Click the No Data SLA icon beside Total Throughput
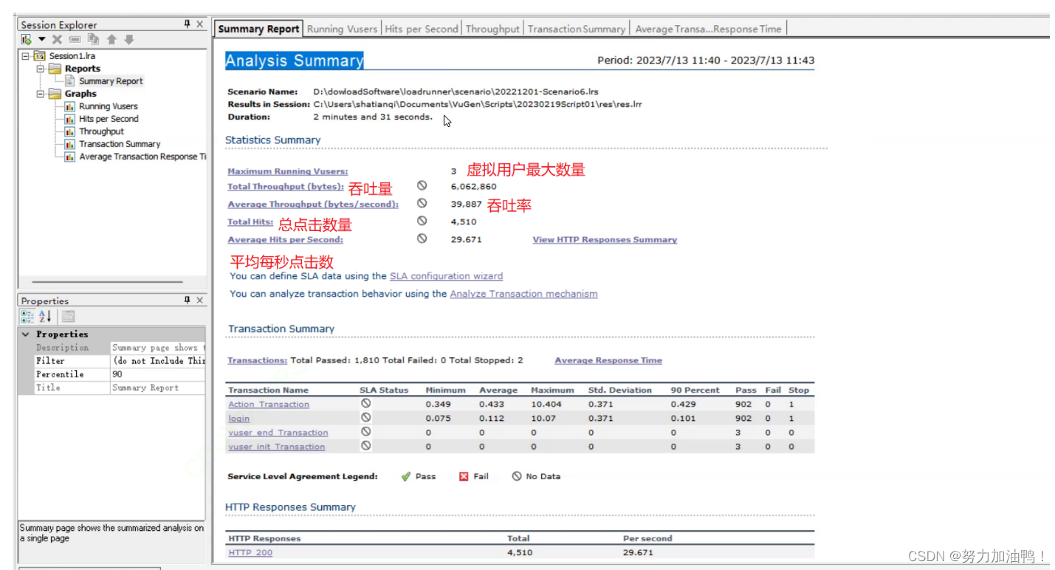Image resolution: width=1055 pixels, height=570 pixels. [x=422, y=186]
